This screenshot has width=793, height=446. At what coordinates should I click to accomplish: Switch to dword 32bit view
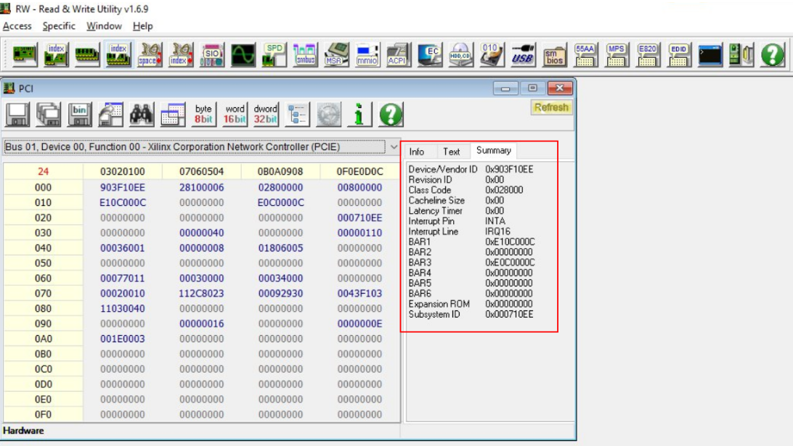pyautogui.click(x=266, y=114)
